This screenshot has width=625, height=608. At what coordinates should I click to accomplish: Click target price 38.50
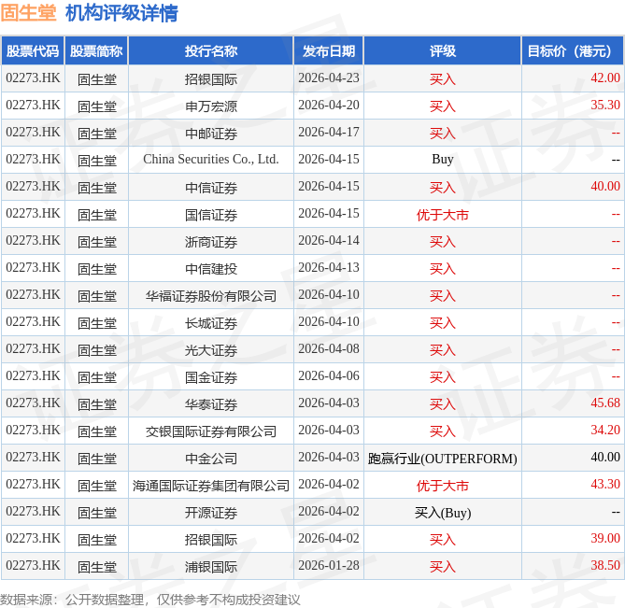pos(605,566)
